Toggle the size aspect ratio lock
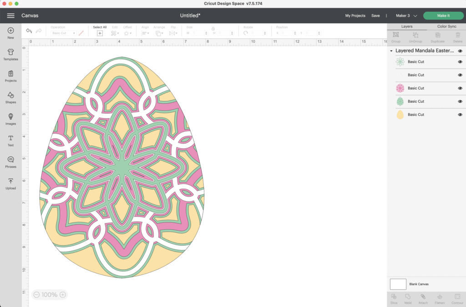The image size is (466, 307). pyautogui.click(x=213, y=29)
